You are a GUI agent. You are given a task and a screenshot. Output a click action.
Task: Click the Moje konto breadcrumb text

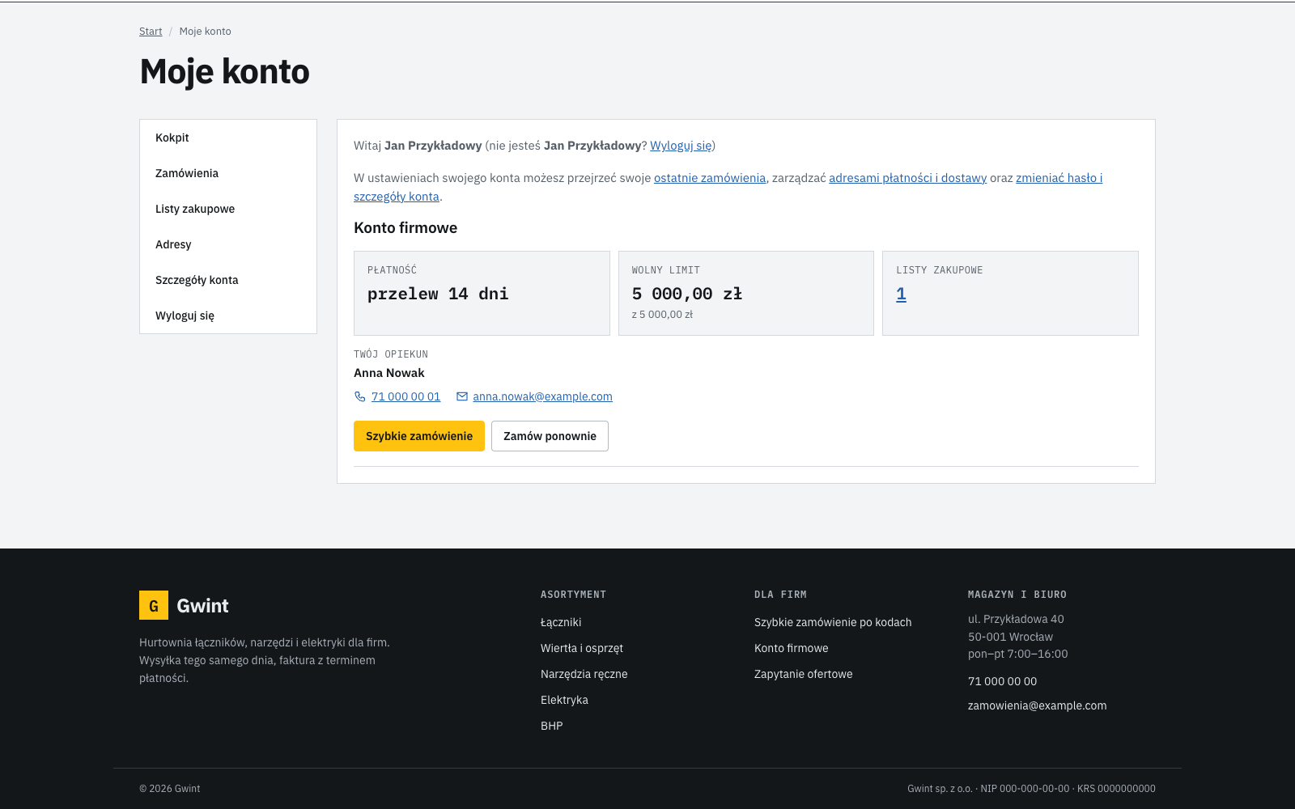tap(206, 32)
